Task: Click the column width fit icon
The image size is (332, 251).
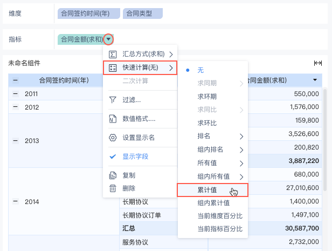Action: (x=318, y=63)
